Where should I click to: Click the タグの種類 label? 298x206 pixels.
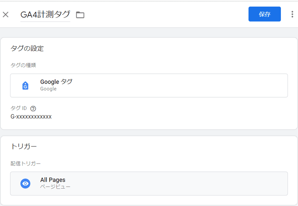(x=23, y=65)
